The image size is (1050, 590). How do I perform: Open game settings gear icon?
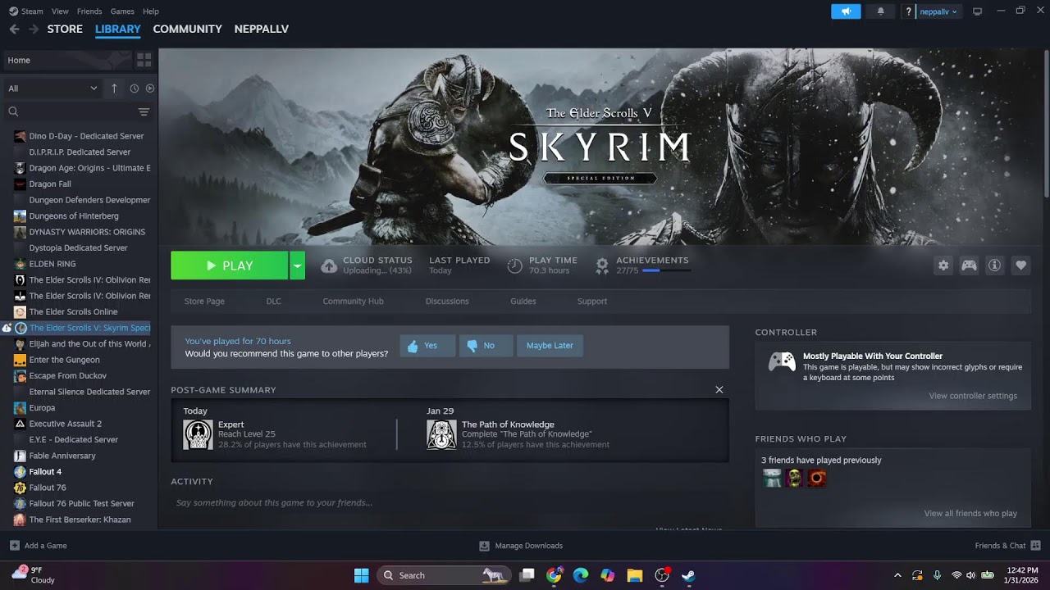(943, 265)
